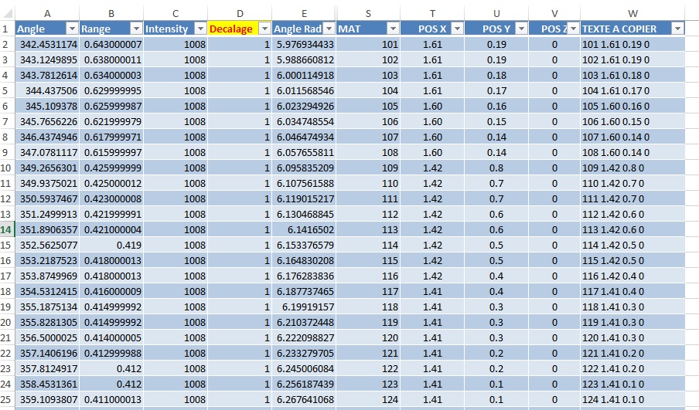
Task: Open the POS X filter dropdown
Action: (x=458, y=29)
